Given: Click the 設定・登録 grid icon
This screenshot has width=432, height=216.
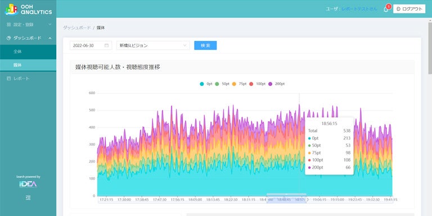Looking at the screenshot, I should 8,25.
